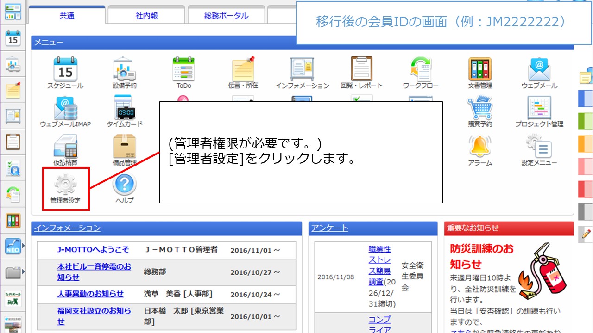This screenshot has width=593, height=333.
Task: Open the ワークフロー icon
Action: pos(420,70)
